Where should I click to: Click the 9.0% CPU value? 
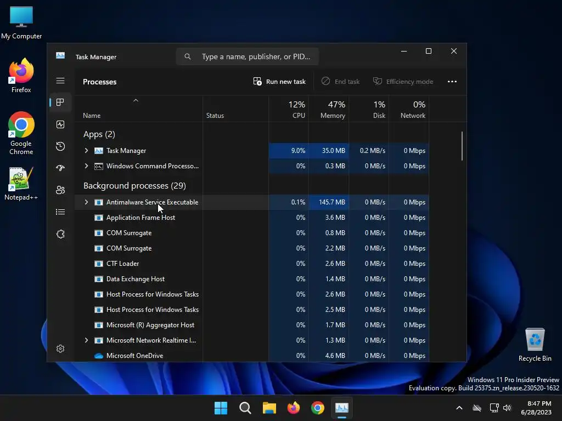[x=298, y=151]
